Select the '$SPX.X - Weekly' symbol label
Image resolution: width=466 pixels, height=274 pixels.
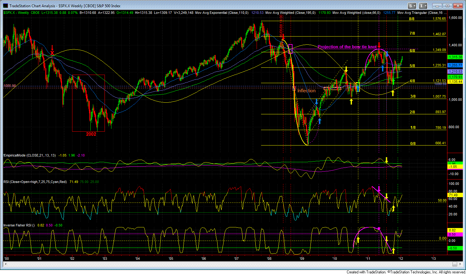point(16,13)
